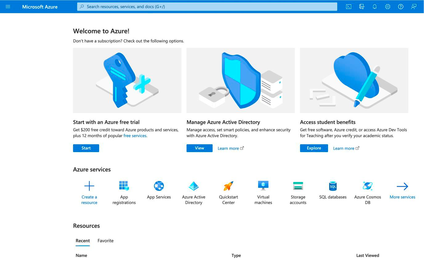Click the More services arrow icon
This screenshot has width=424, height=267.
402,186
